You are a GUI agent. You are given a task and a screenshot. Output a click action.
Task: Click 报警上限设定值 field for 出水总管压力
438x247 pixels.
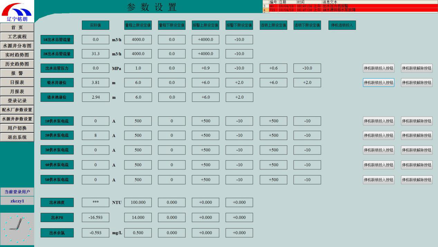coord(206,68)
